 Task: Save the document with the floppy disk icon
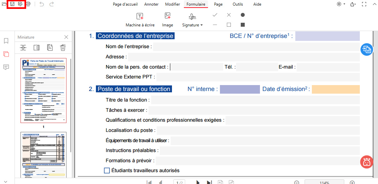pos(12,4)
